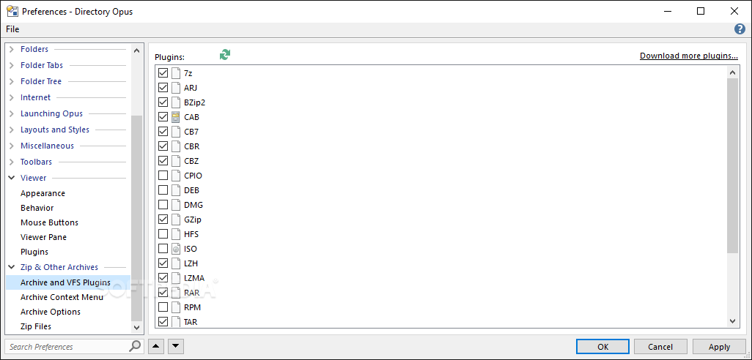The width and height of the screenshot is (752, 360).
Task: Open the Viewer Behavior page
Action: click(37, 208)
